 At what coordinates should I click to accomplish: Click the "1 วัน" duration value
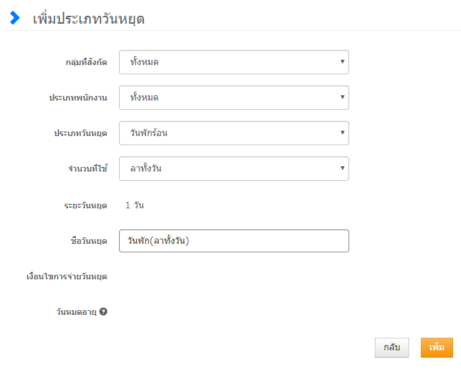(135, 206)
